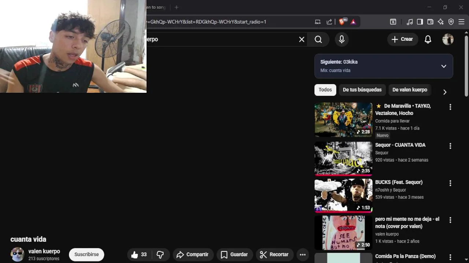
Task: Show more filter chips with arrow
Action: tap(445, 92)
